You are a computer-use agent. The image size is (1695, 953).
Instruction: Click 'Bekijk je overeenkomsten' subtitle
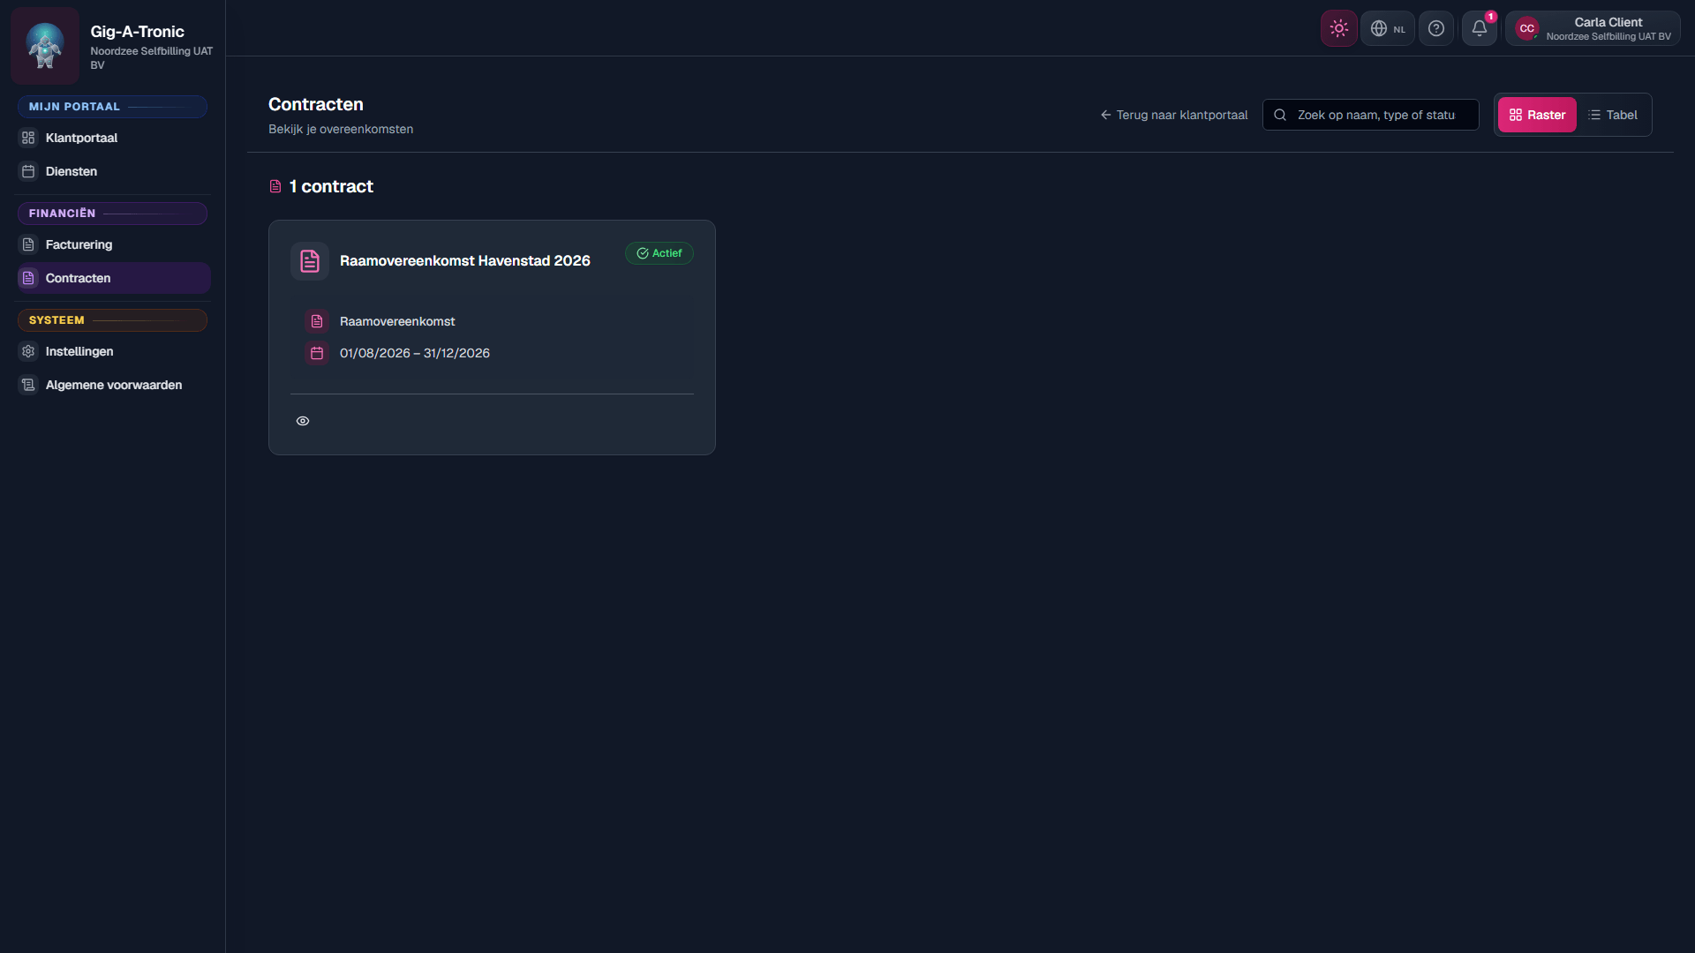[341, 129]
